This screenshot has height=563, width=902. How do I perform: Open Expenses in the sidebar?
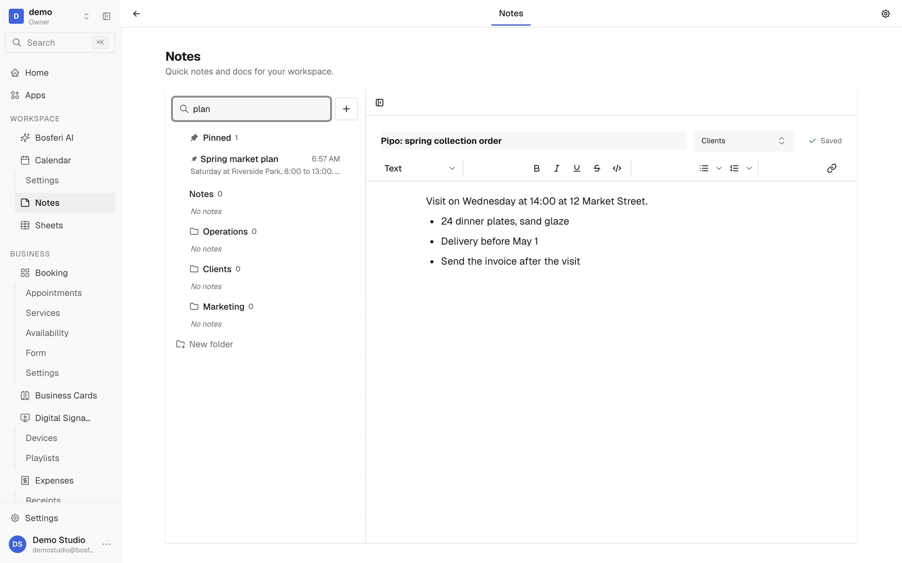[x=65, y=480]
